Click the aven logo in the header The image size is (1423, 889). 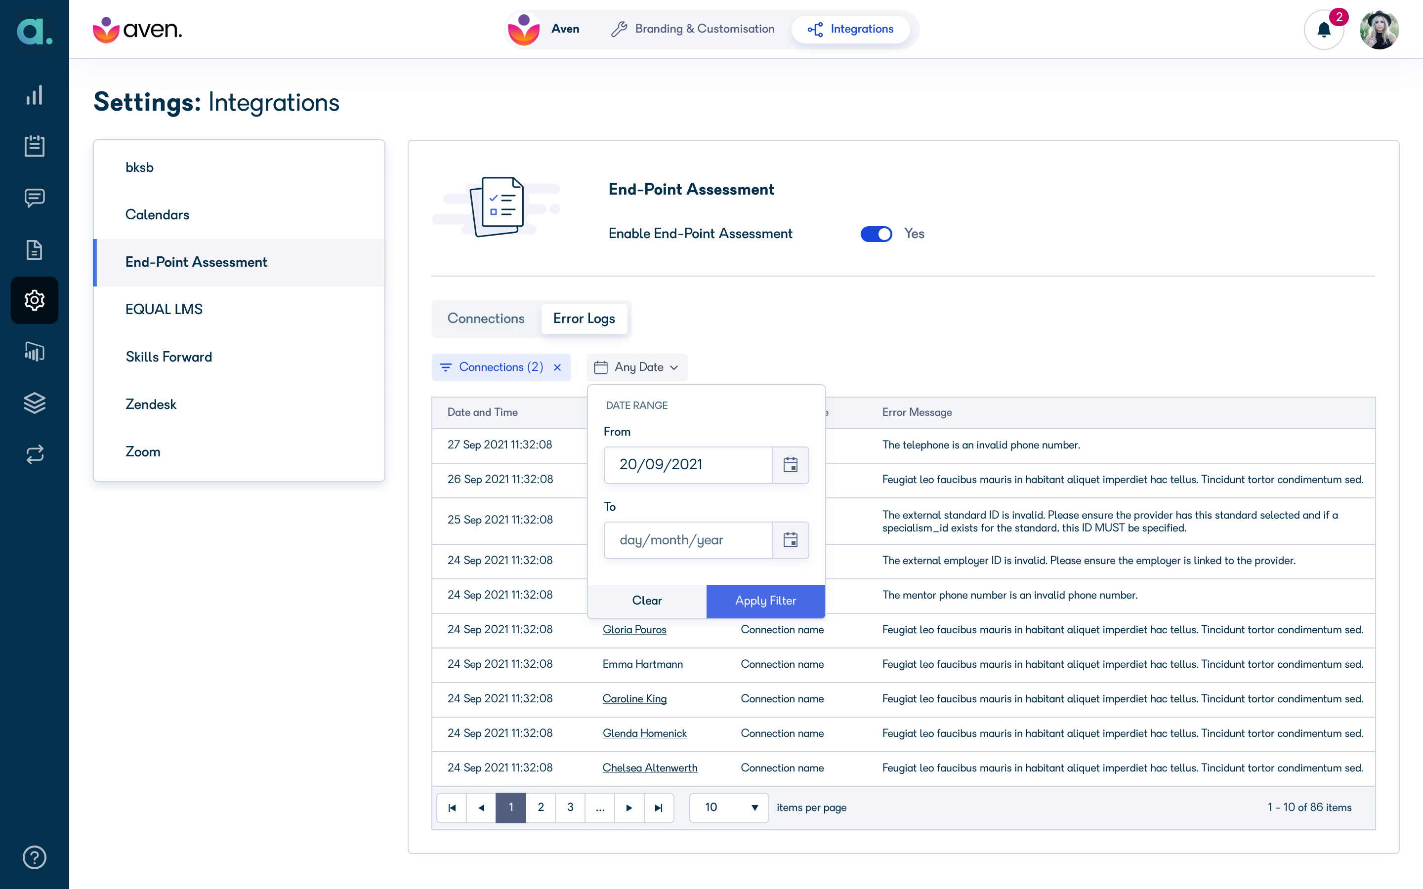point(137,30)
